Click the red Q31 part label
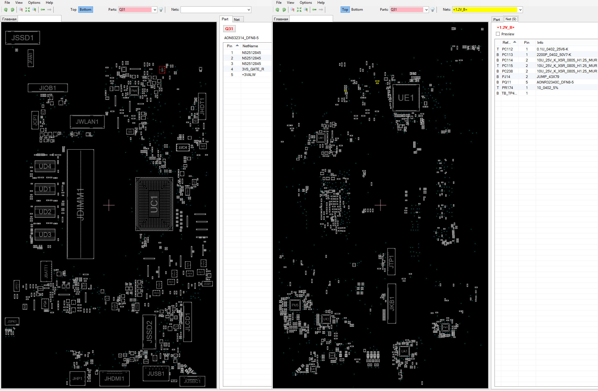 (229, 29)
